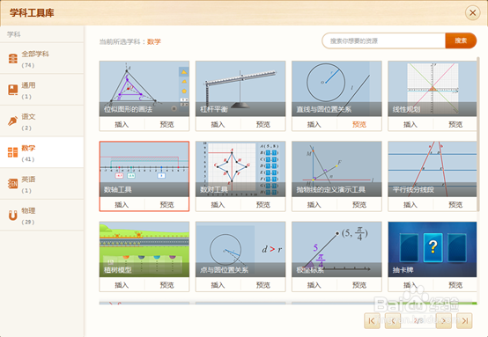Open the 位似图形的画法 thumbnail
Screen dimensions: 488x337
[x=144, y=89]
